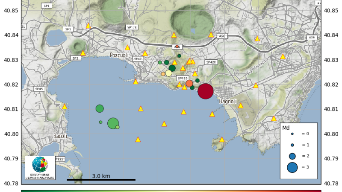Select the small orange dot by the A56 label
The image size is (342, 192).
coord(177,46)
